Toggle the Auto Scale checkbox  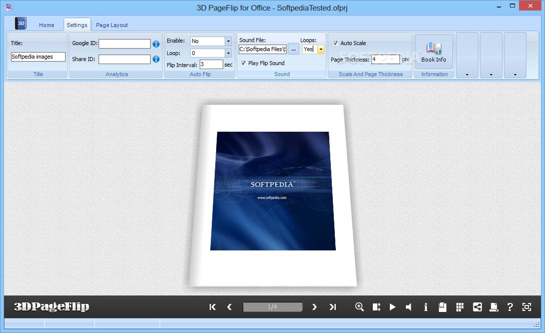click(x=335, y=43)
